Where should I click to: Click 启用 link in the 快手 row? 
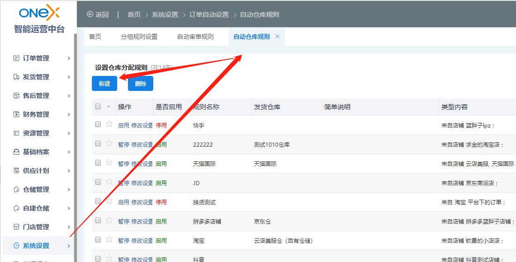coord(123,126)
